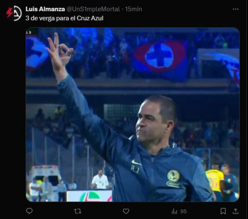Open Luis Almanza's profile avatar
Screen dimensions: 248x219
coord(14,13)
